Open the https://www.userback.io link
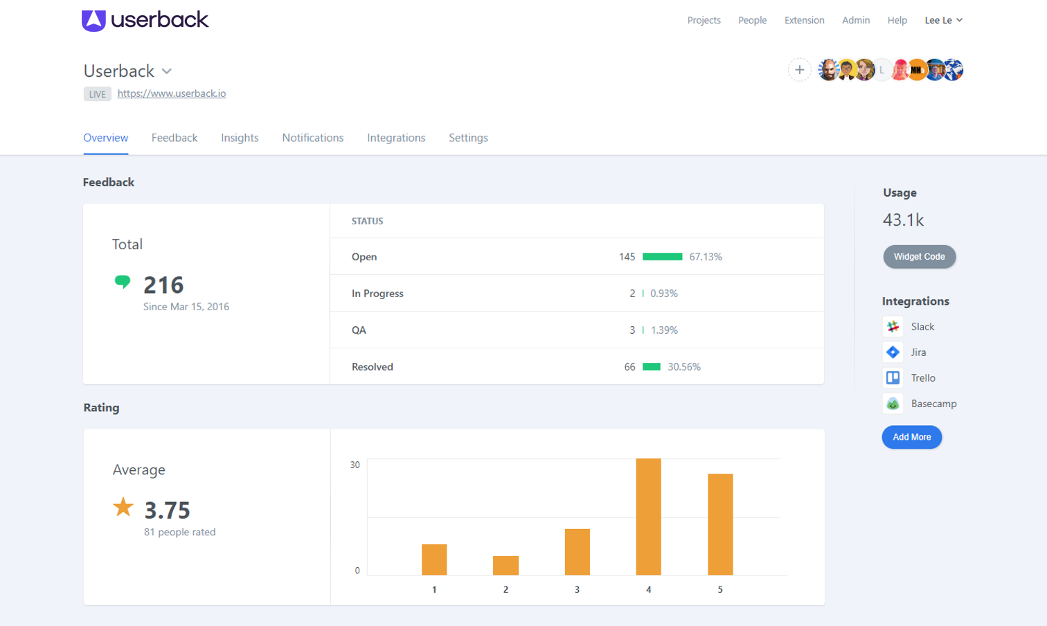The height and width of the screenshot is (626, 1047). click(x=172, y=93)
